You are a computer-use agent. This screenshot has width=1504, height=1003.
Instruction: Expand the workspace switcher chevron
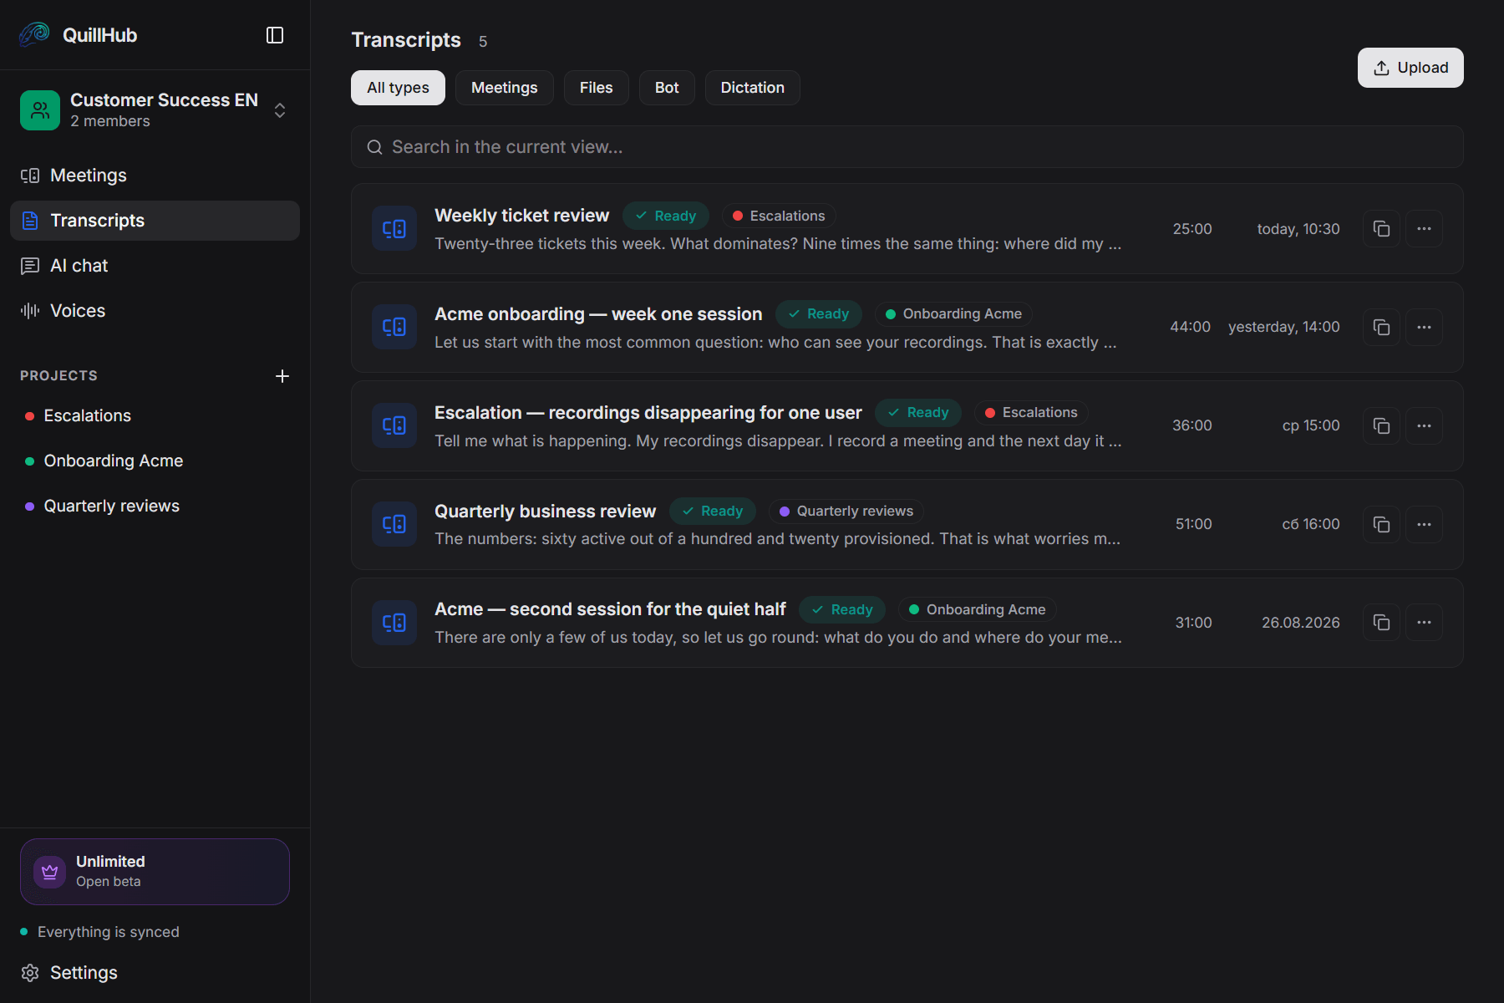(x=280, y=110)
